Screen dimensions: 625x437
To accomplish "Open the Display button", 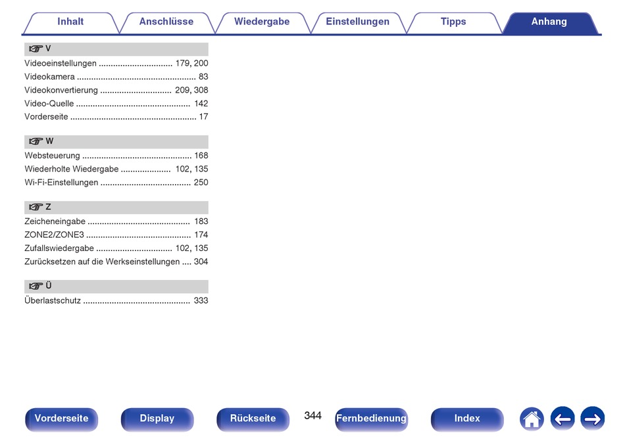I will (157, 419).
